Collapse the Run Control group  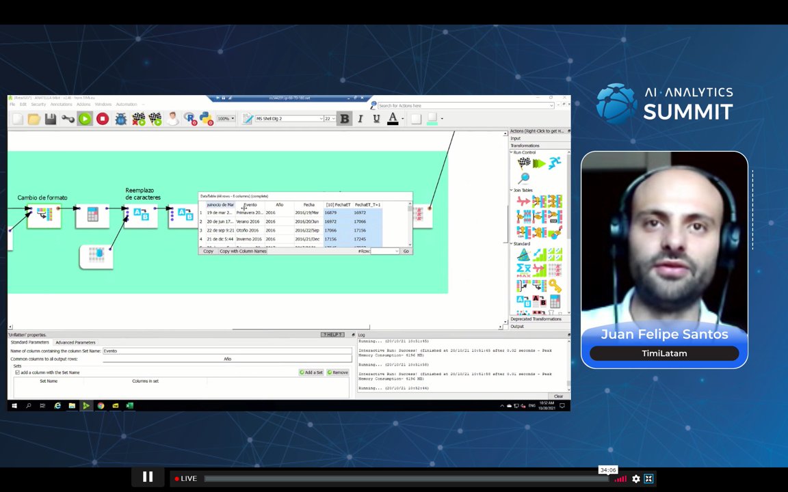(512, 152)
